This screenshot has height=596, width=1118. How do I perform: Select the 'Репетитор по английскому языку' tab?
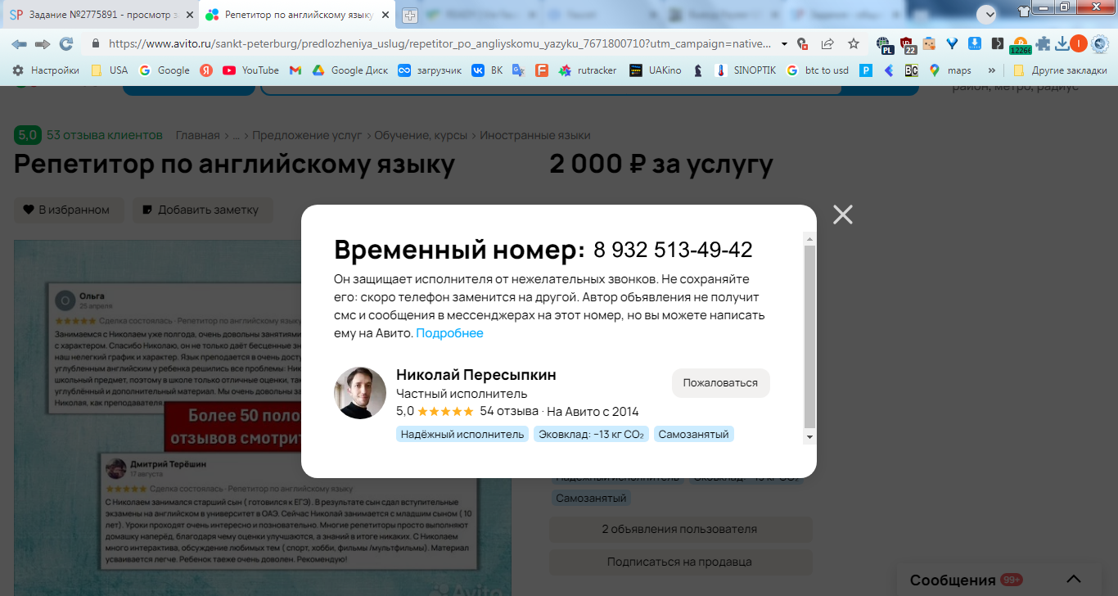(297, 15)
